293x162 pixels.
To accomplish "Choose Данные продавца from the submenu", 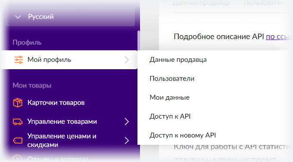I will point(178,60).
